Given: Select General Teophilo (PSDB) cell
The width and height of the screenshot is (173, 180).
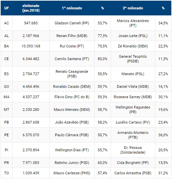Looking at the screenshot, I should point(133,59).
